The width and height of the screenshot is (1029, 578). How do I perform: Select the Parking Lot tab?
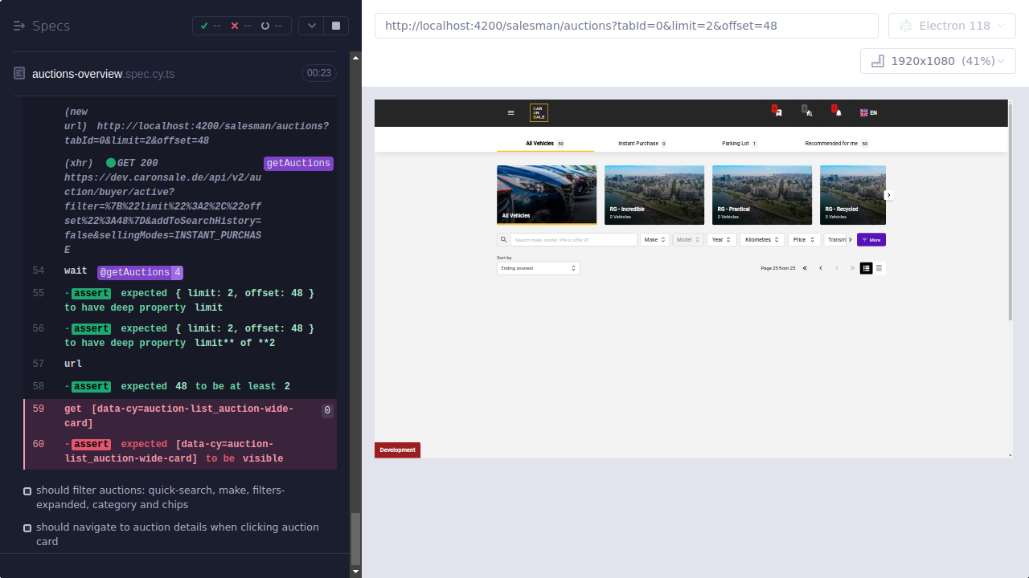(738, 143)
